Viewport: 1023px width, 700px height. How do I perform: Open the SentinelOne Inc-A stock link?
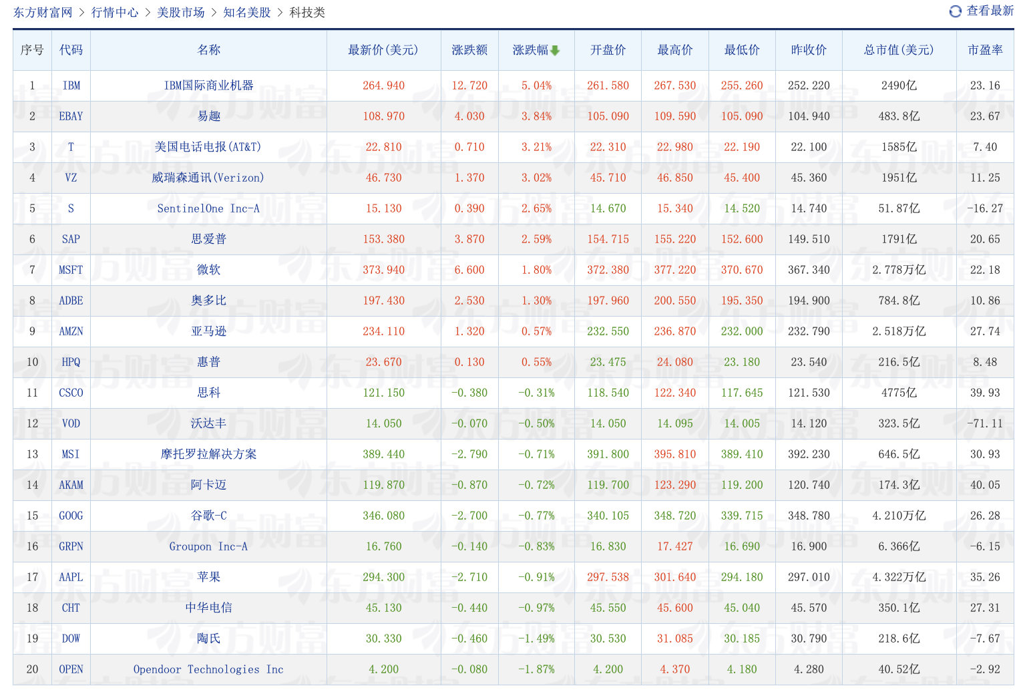[208, 208]
